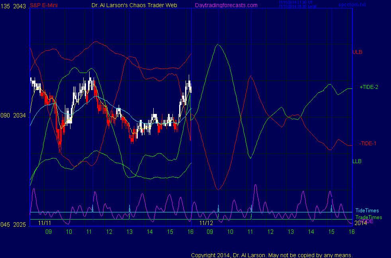
Task: Click the magenta "Daytradingforecasts.com" text
Action: (x=226, y=5)
